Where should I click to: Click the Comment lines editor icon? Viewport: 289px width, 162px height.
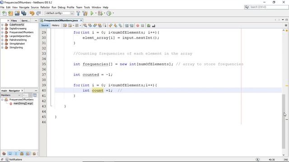pyautogui.click(x=149, y=26)
